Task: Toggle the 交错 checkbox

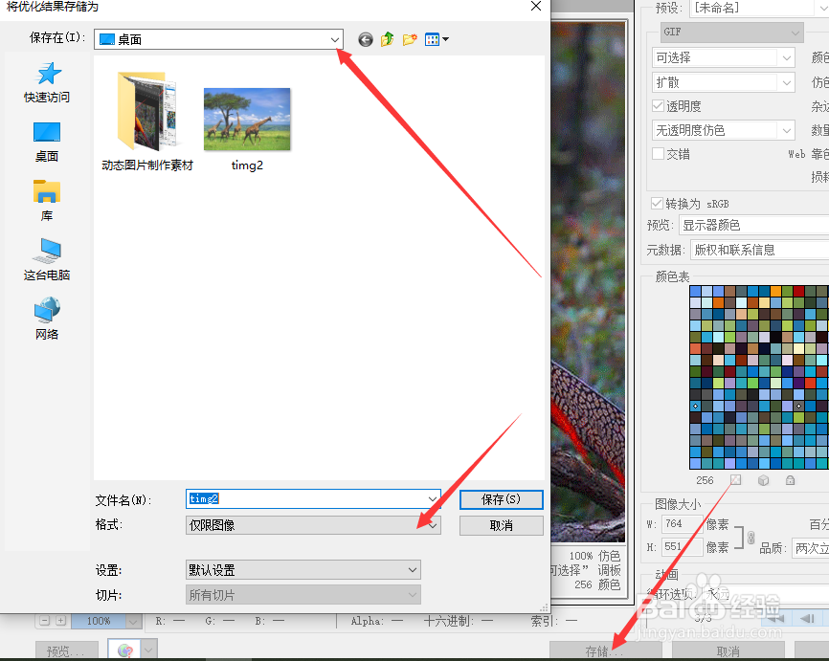Action: tap(659, 154)
